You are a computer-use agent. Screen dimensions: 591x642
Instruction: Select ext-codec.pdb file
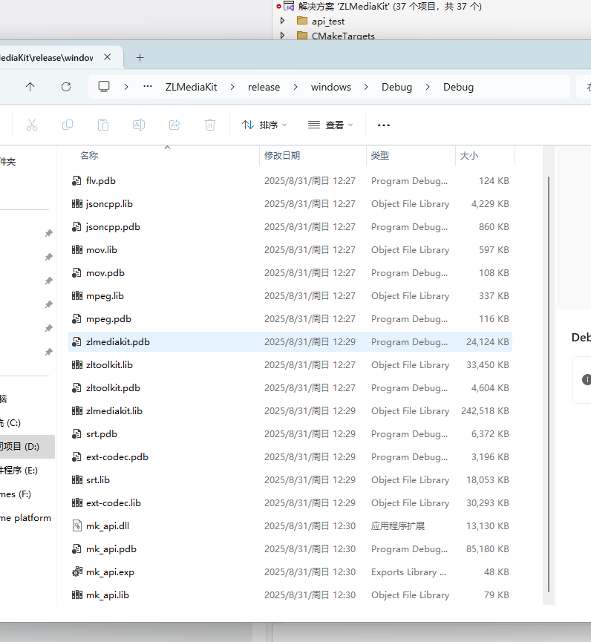coord(290,457)
